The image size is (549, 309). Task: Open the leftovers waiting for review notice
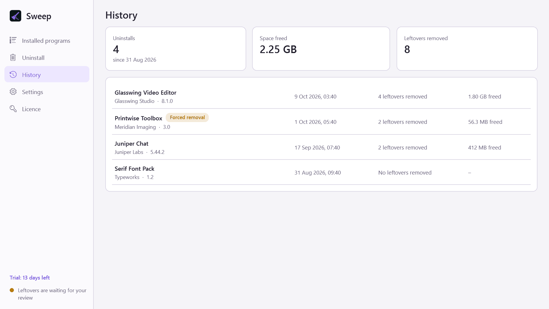52,294
